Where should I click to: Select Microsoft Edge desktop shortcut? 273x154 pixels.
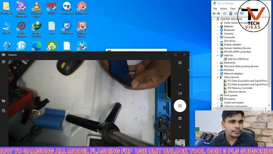pos(37,46)
